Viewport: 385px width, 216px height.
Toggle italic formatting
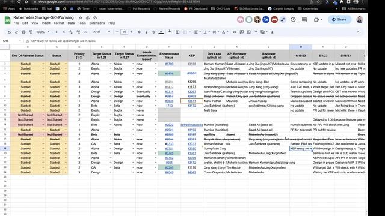146,32
